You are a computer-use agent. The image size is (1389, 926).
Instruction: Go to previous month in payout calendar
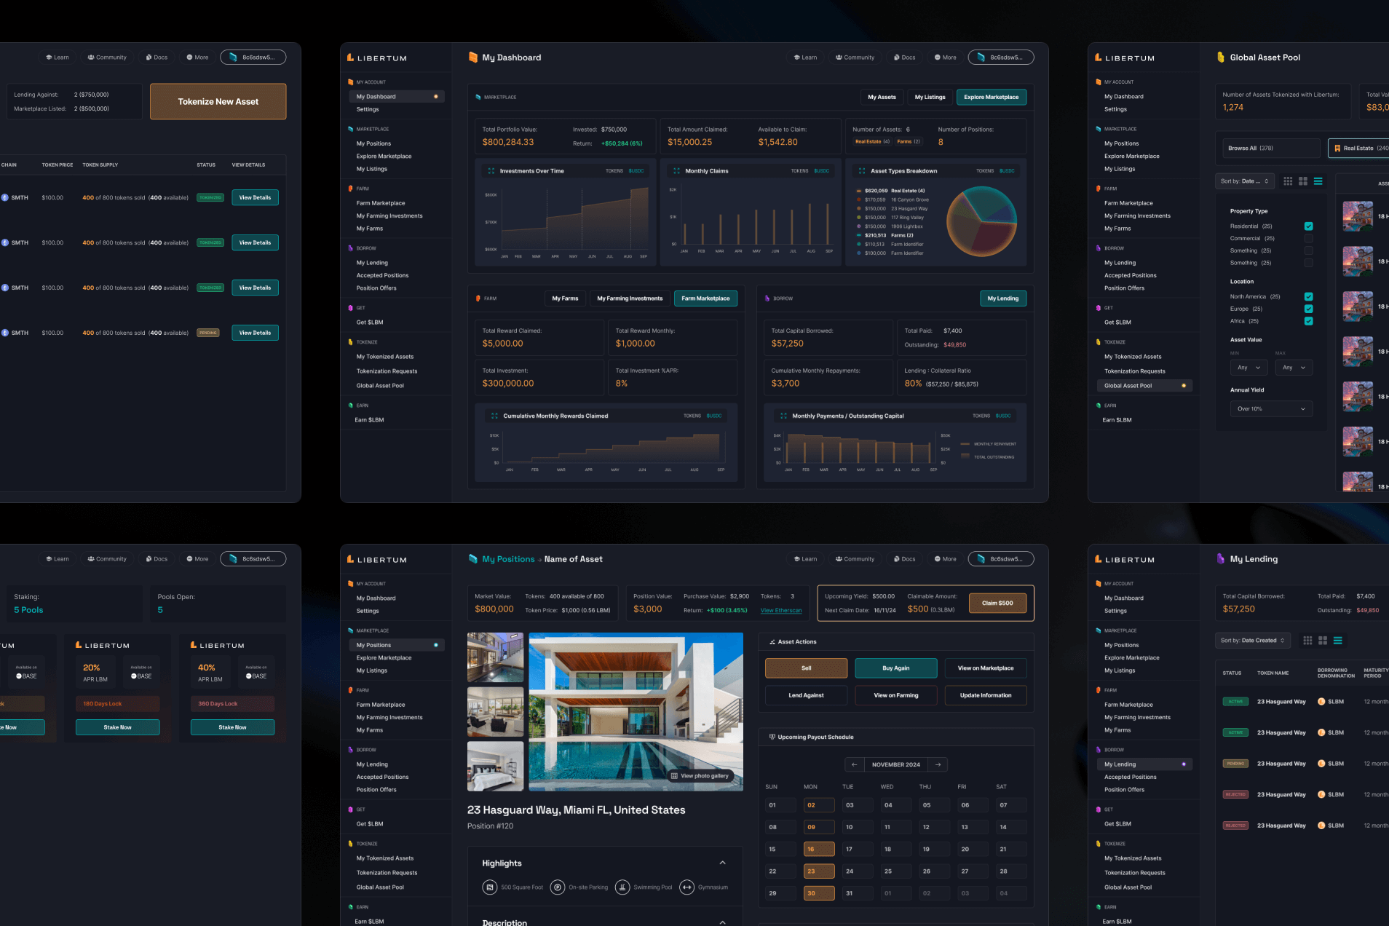(x=855, y=764)
